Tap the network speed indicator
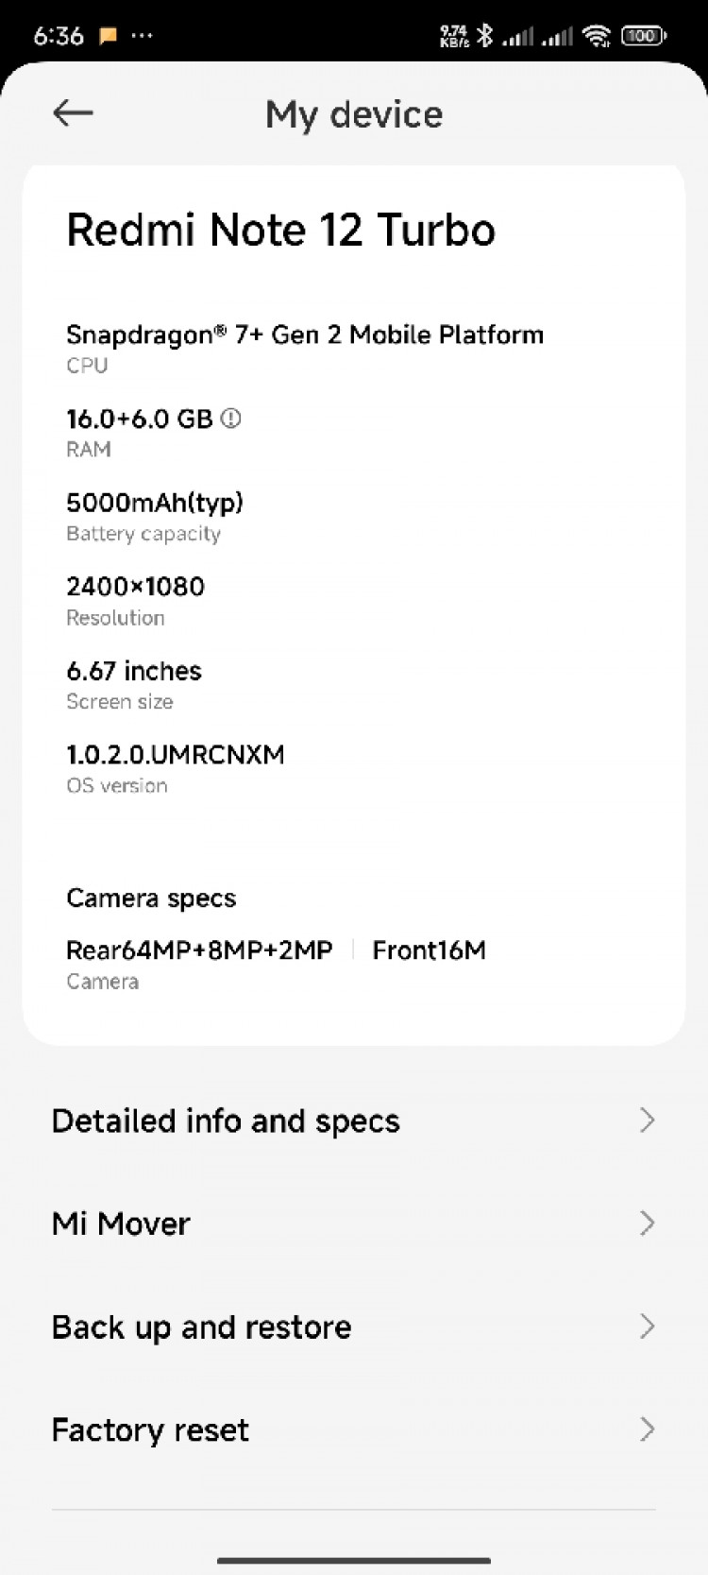This screenshot has width=708, height=1575. click(454, 36)
